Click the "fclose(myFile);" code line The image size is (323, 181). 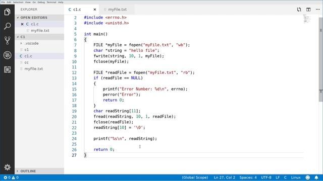pyautogui.click(x=111, y=61)
